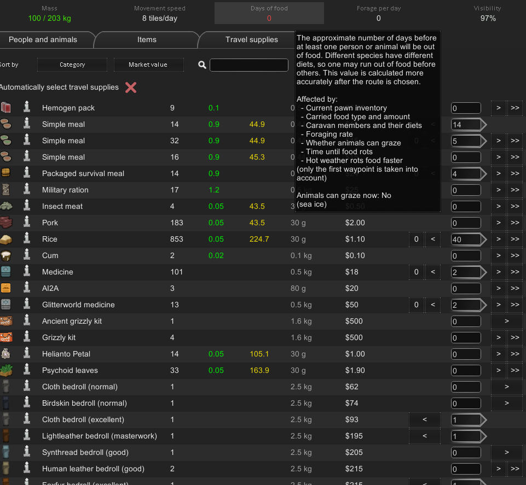526x485 pixels.
Task: Click the Mass 100 / 203 kg stat
Action: (50, 13)
